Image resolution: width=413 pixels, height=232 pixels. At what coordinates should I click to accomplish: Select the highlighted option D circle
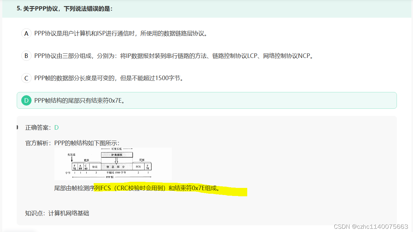point(26,100)
